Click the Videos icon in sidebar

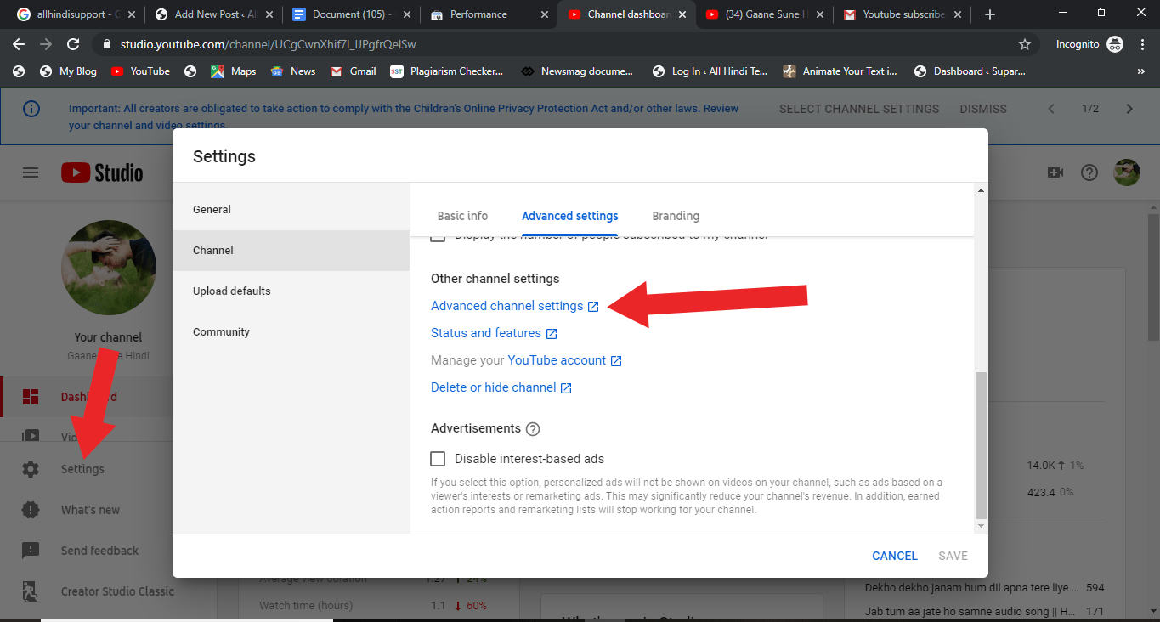[x=31, y=437]
